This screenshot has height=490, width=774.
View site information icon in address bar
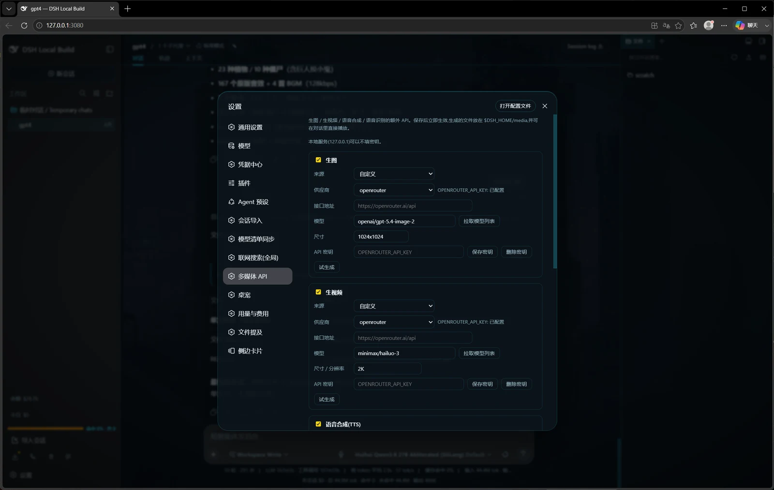pyautogui.click(x=40, y=25)
